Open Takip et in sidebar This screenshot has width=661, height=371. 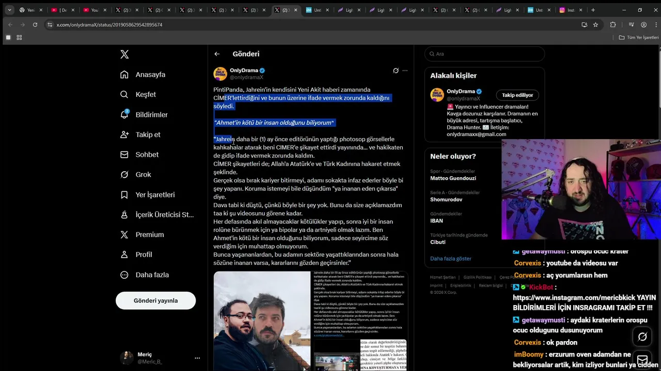point(140,134)
